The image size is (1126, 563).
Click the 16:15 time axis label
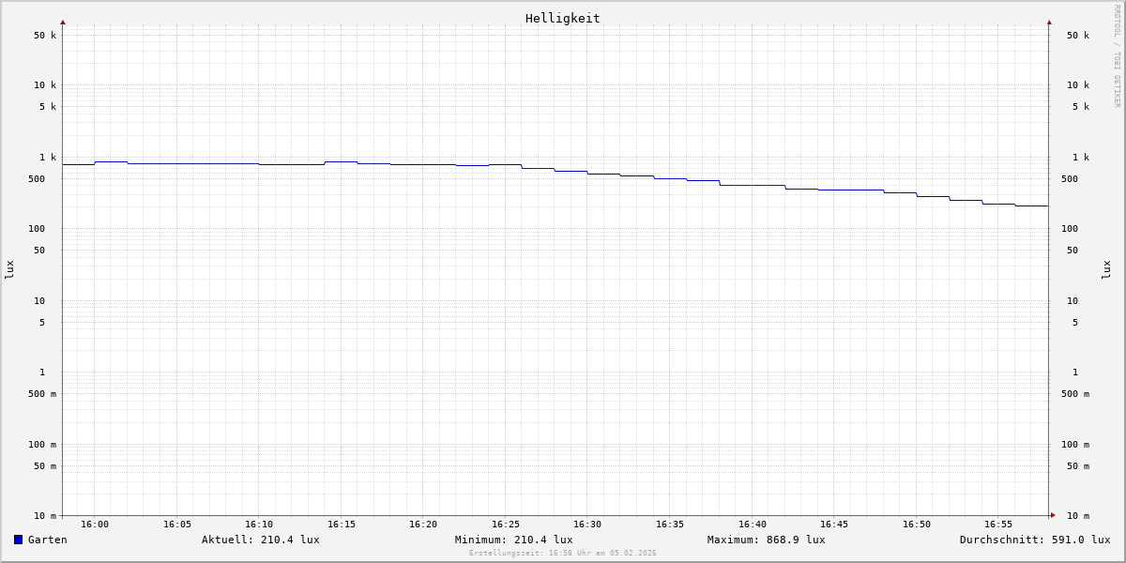(x=342, y=525)
